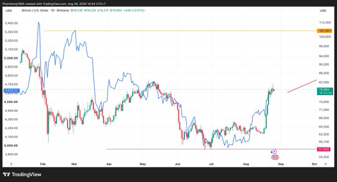Click the May label on time axis

point(143,164)
